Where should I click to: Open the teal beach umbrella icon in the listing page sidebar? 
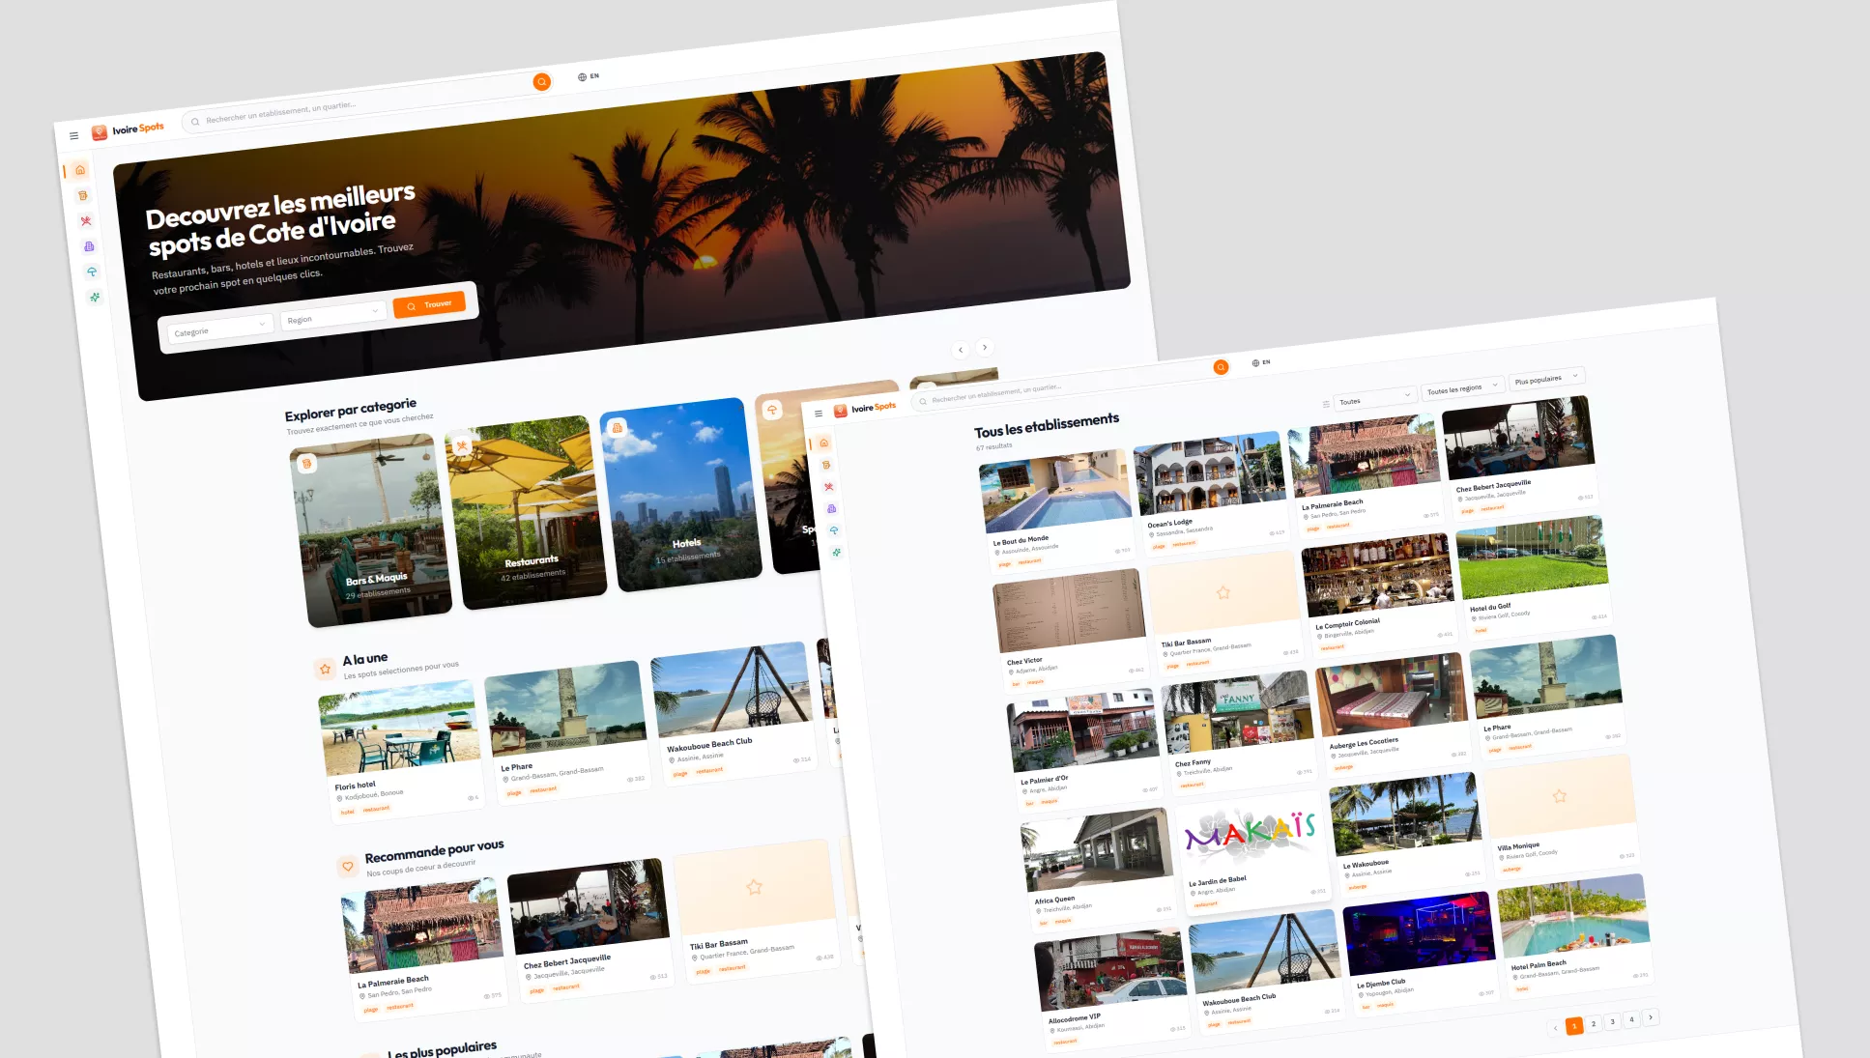[x=834, y=530]
